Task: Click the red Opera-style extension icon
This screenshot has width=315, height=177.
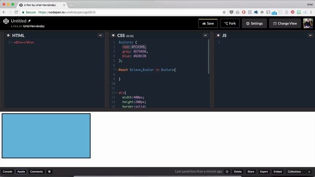Action: (244, 12)
